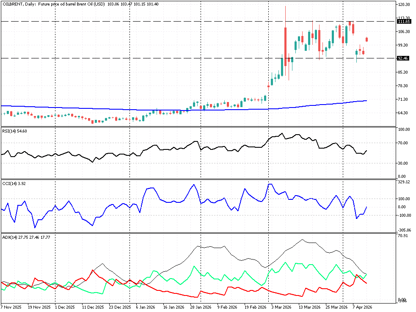Screen dimensions: 416x312
Task: Select the black RSI line in the RSI panel
Action: pyautogui.click(x=169, y=149)
